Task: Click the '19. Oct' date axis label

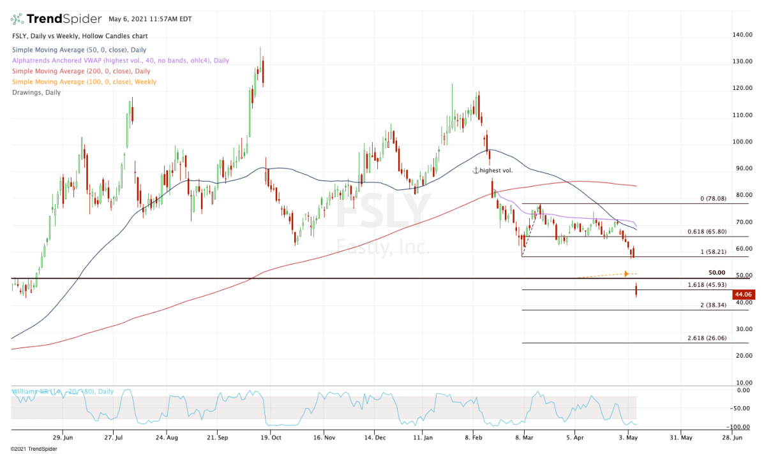Action: (x=271, y=438)
